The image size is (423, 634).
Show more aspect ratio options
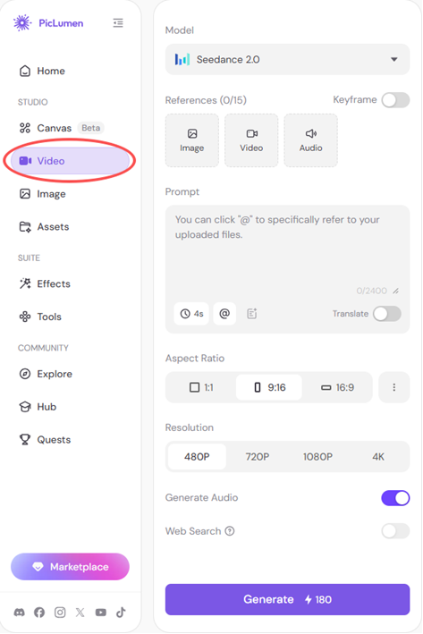point(393,387)
